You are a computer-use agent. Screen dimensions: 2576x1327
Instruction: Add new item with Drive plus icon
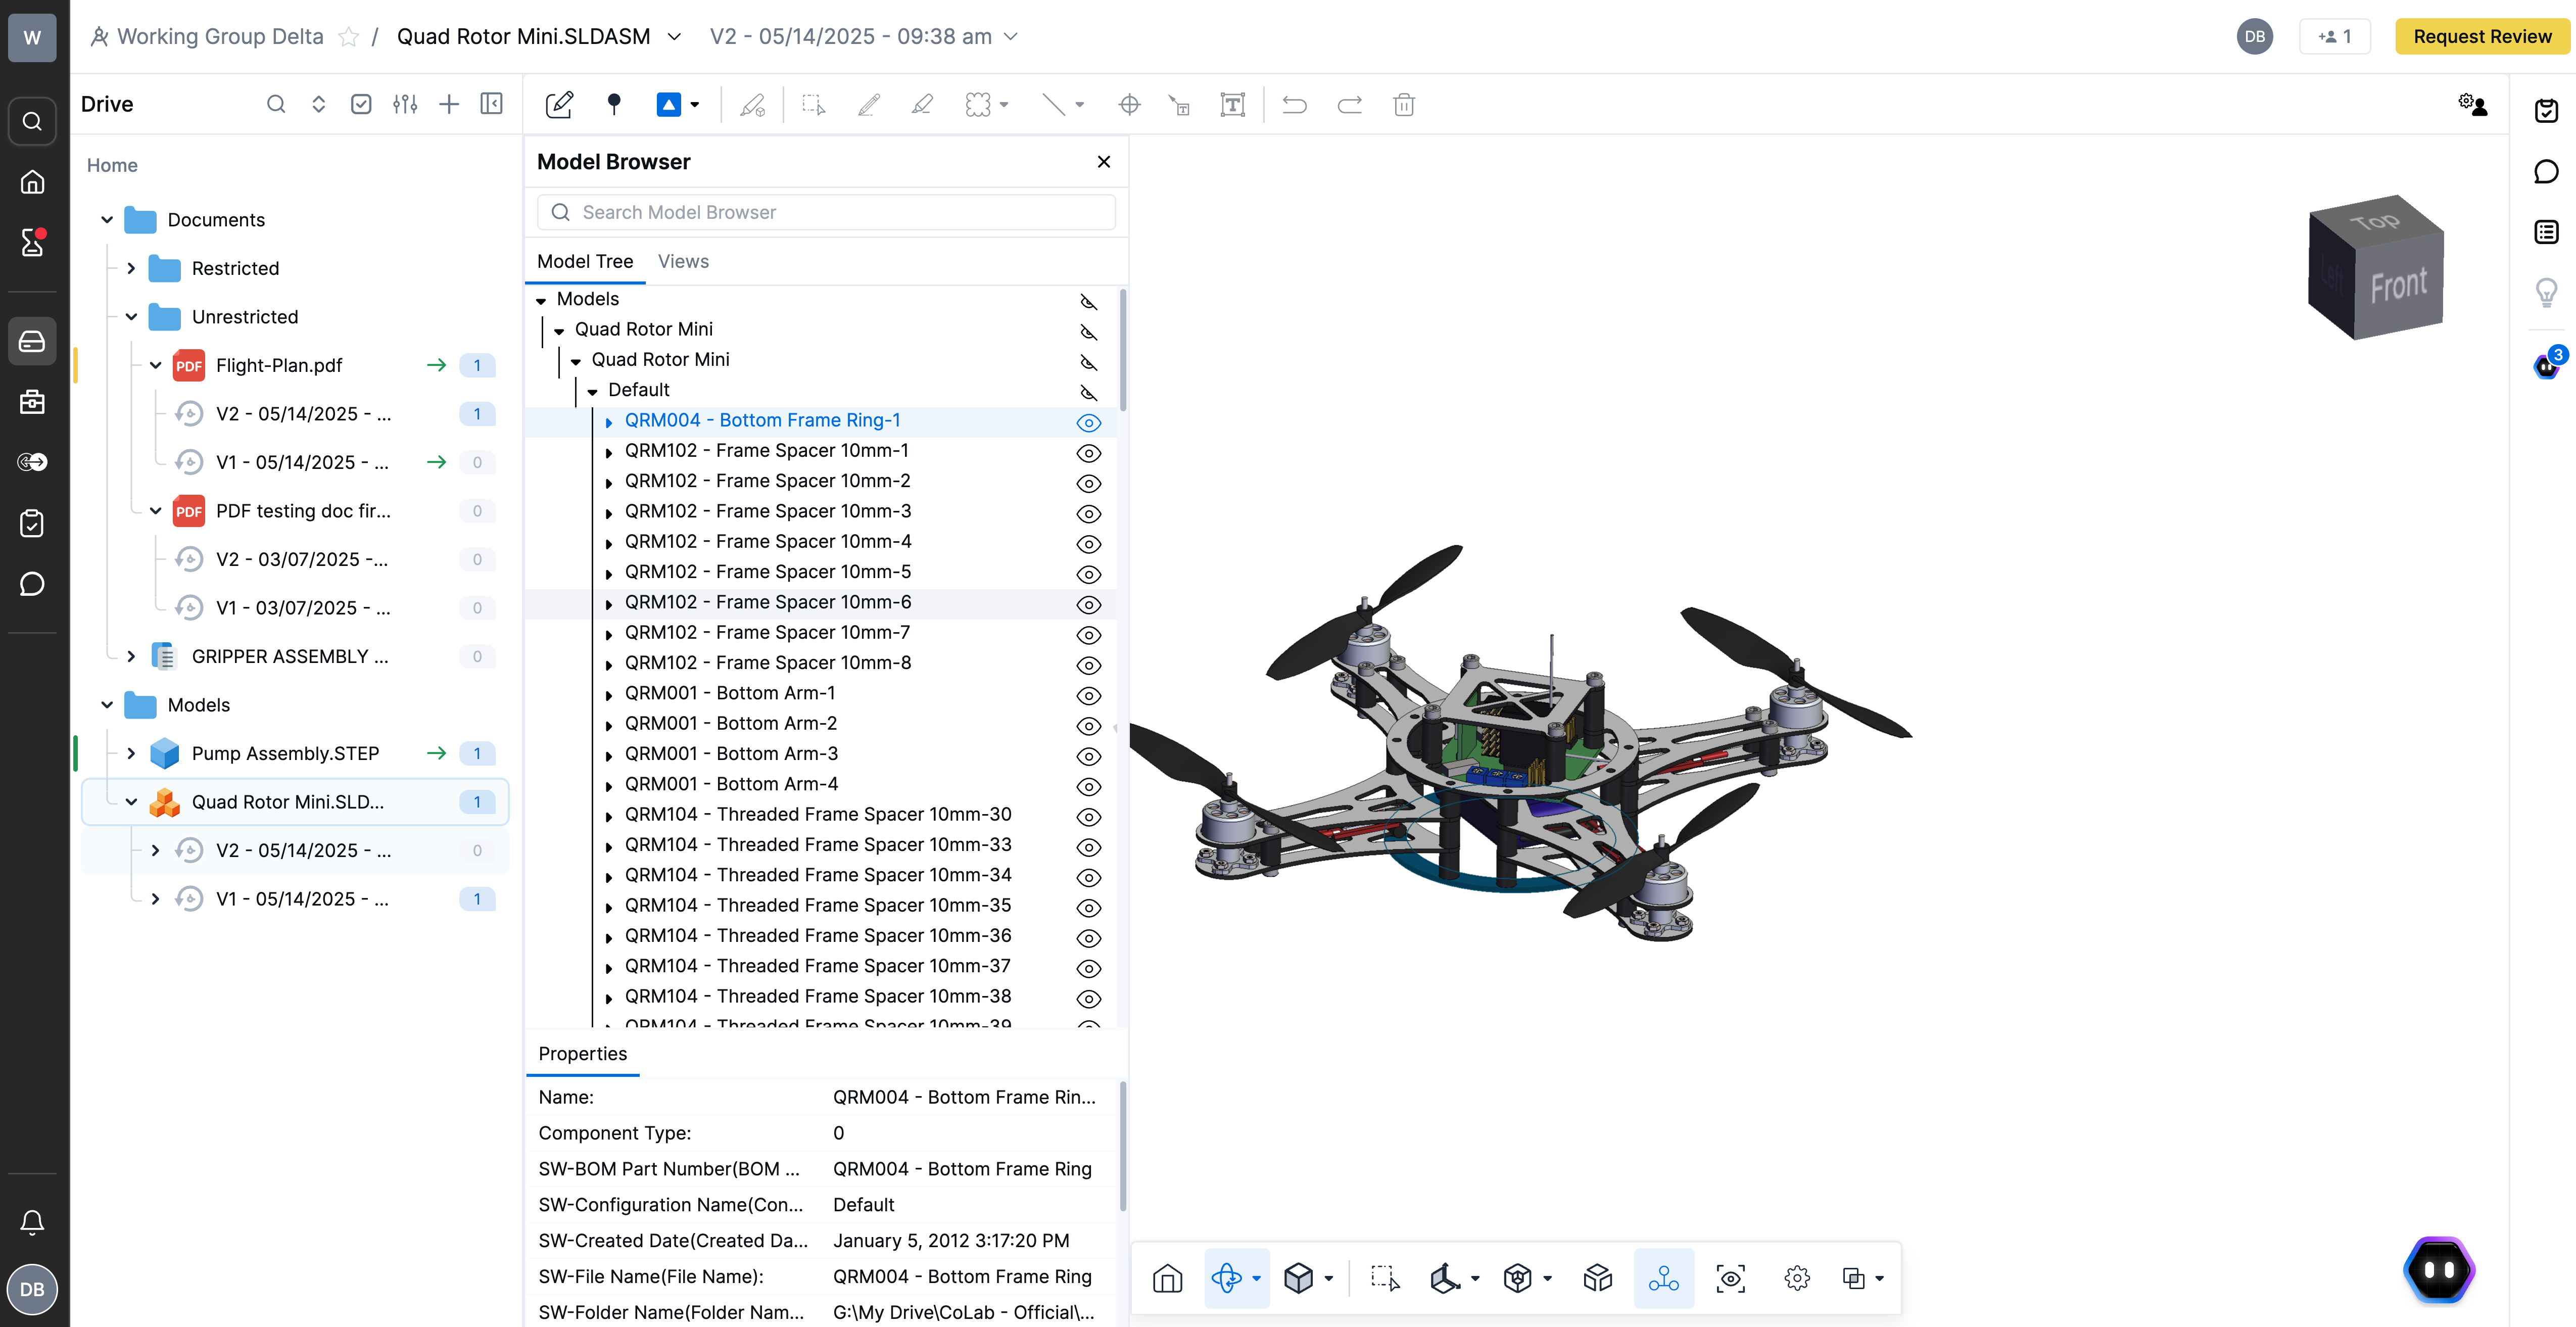[x=449, y=104]
